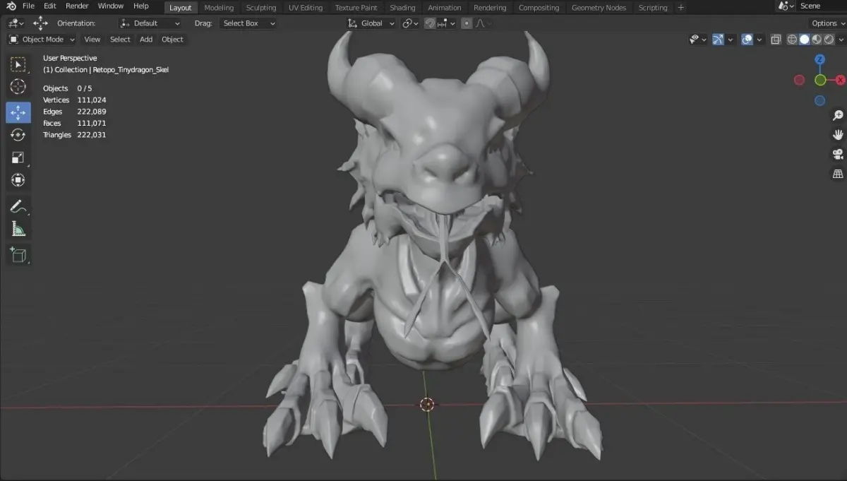This screenshot has width=847, height=481.
Task: Activate the Move tool in left toolbar
Action: click(19, 112)
